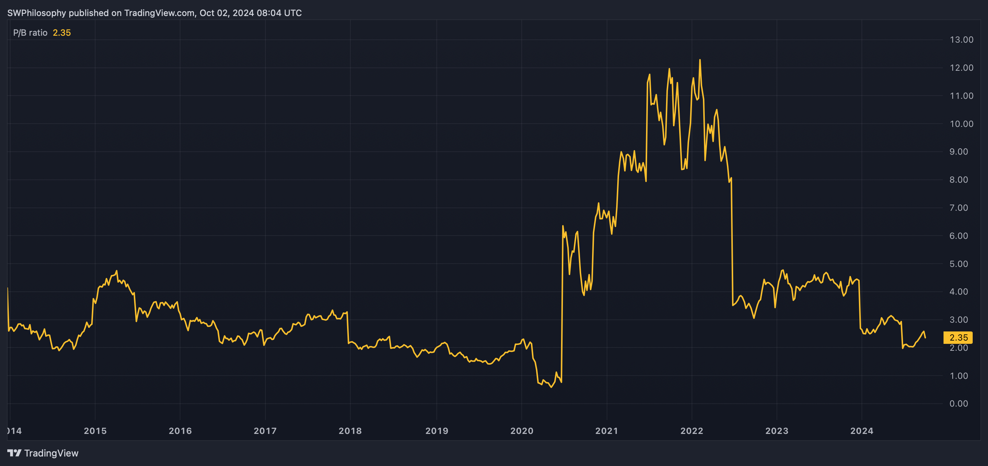The width and height of the screenshot is (988, 466).
Task: Click the SWPhilosophy published header text
Action: click(x=155, y=13)
